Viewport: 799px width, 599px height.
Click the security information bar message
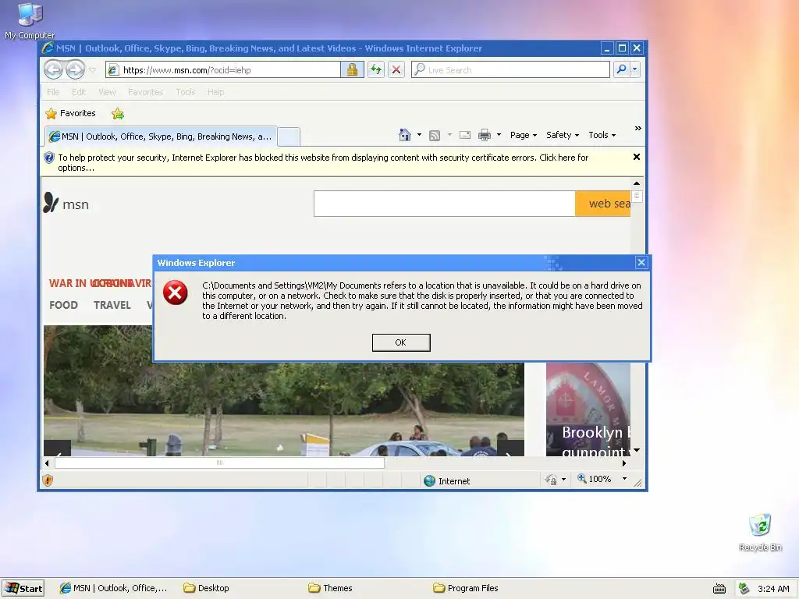click(323, 162)
